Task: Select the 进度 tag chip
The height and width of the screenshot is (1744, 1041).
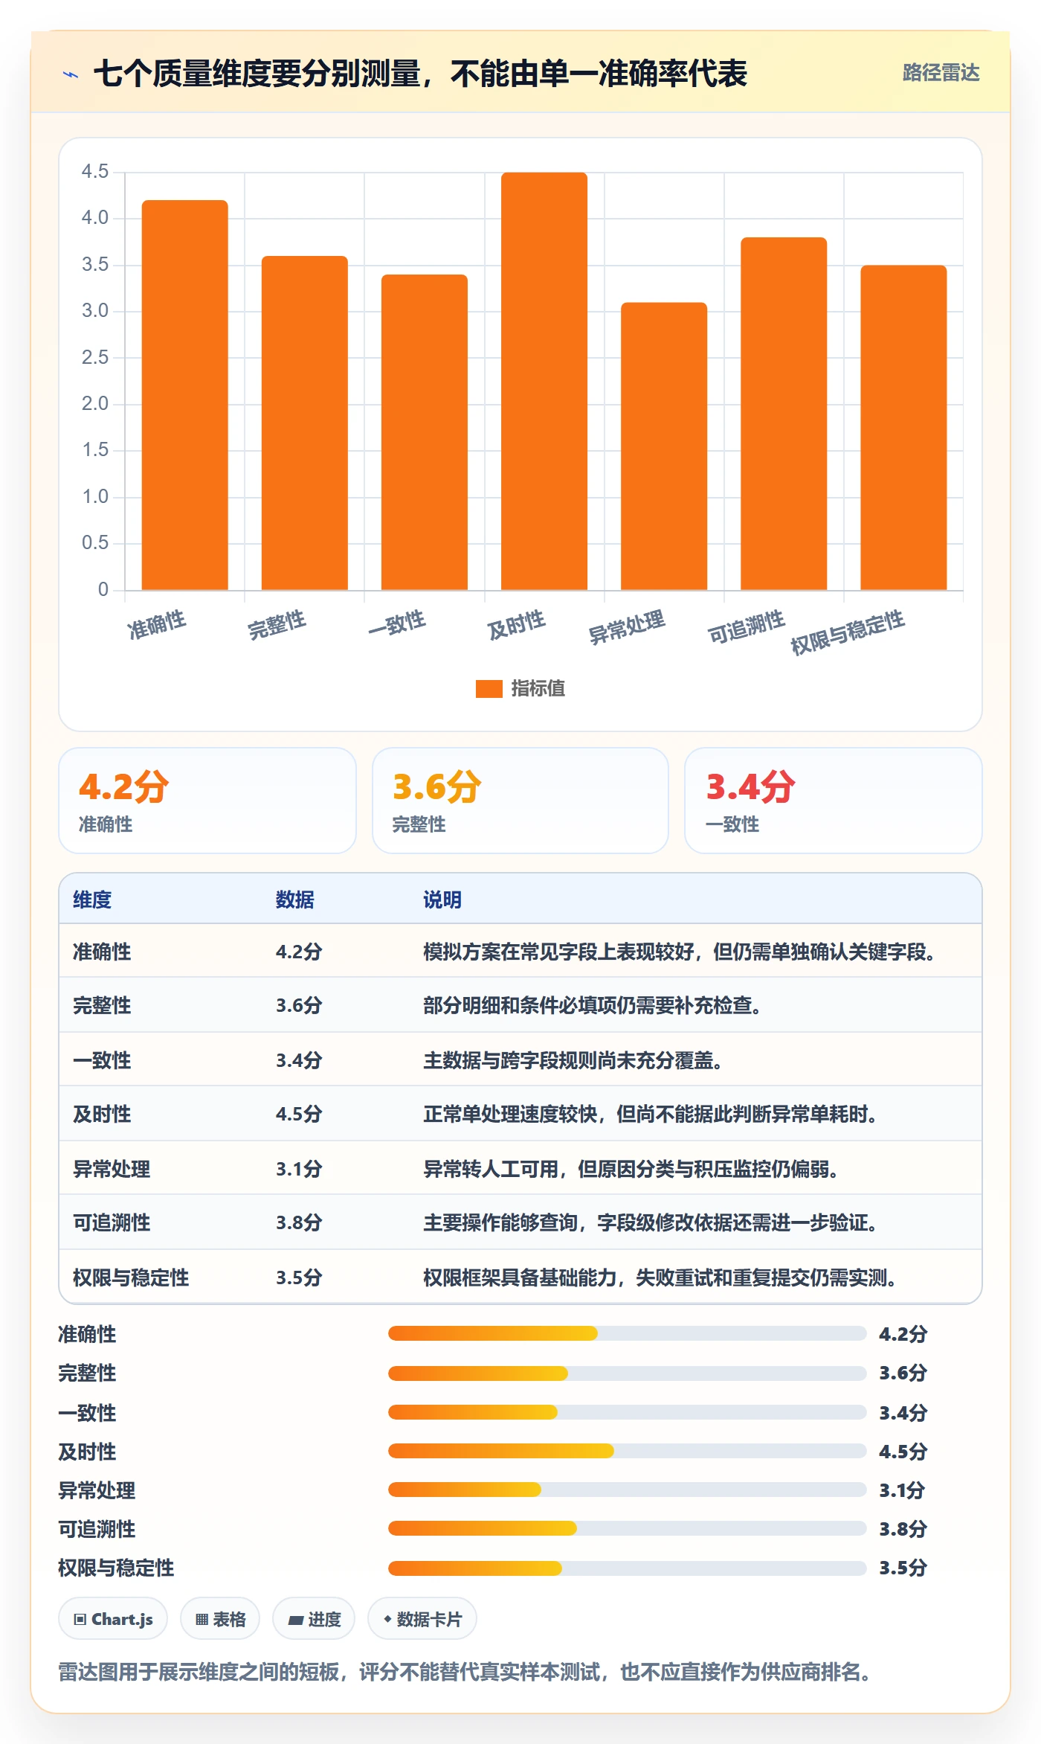Action: pyautogui.click(x=314, y=1618)
